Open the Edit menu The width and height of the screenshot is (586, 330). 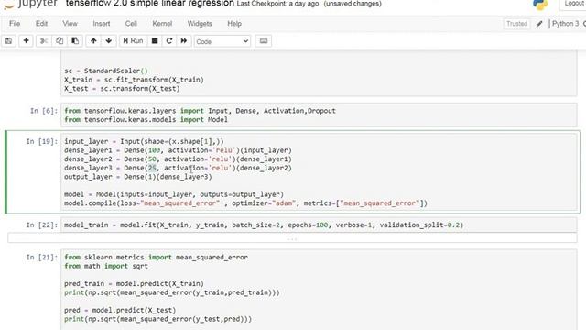click(x=41, y=24)
